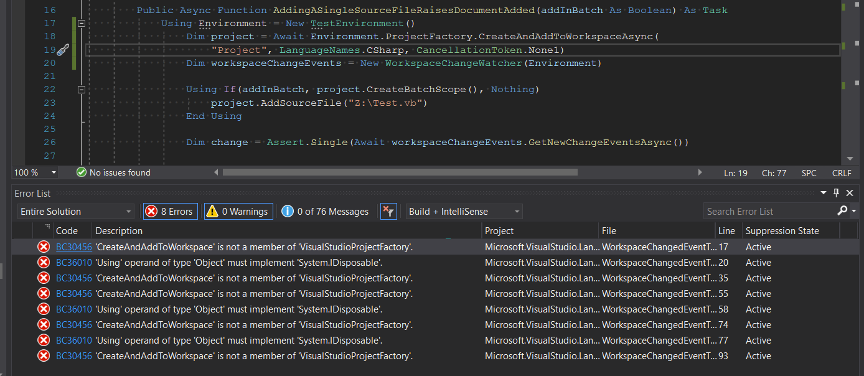Click the Microsoft.VisualStudio.Lan... project cell on line 58 row
This screenshot has height=376, width=864.
(542, 309)
